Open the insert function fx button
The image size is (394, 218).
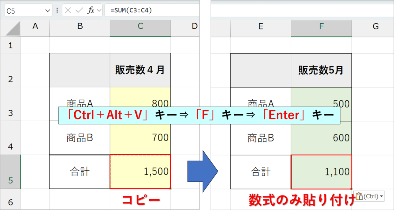click(91, 10)
